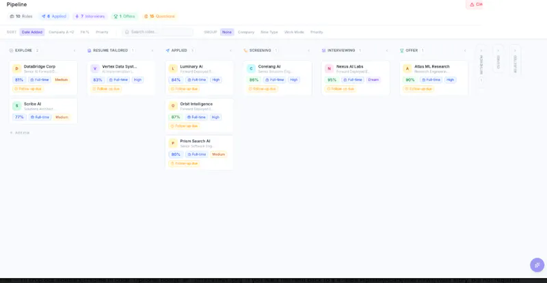Screen dimensions: 547x283
Task: Click Follow-up due on Prism Search AI card
Action: (x=184, y=163)
